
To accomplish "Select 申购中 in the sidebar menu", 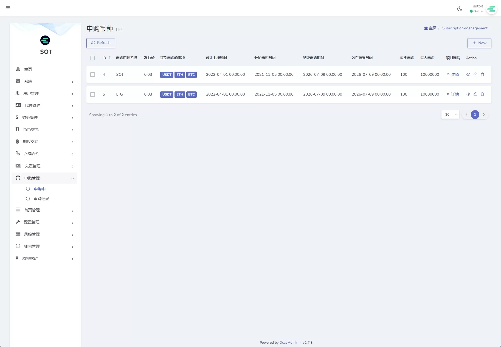I will click(x=40, y=189).
